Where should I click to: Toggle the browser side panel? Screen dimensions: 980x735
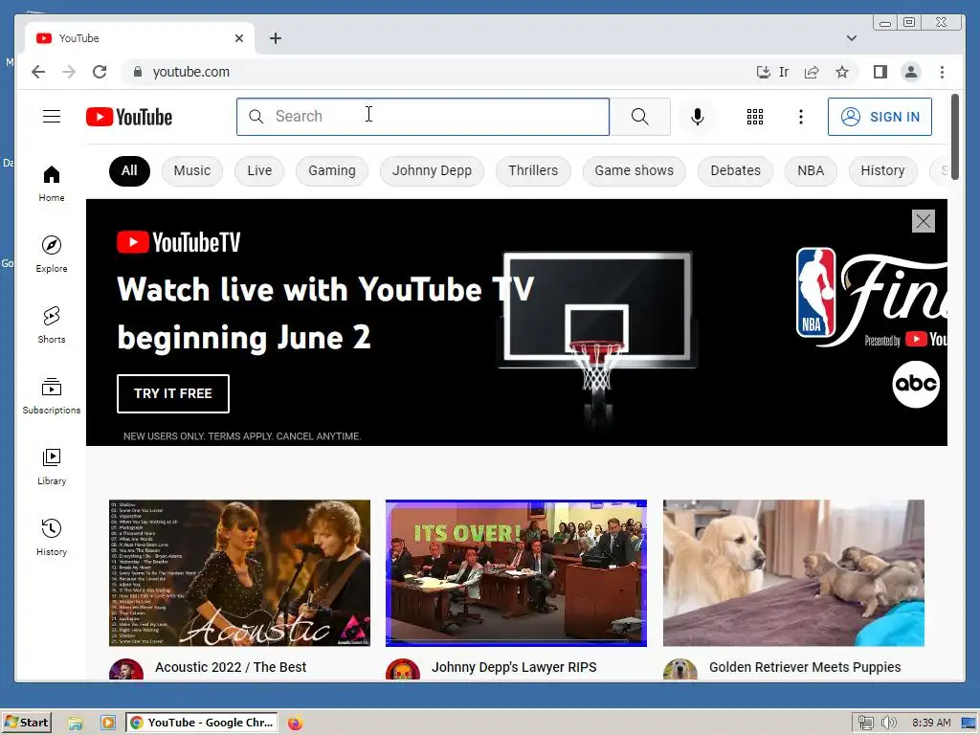[880, 72]
